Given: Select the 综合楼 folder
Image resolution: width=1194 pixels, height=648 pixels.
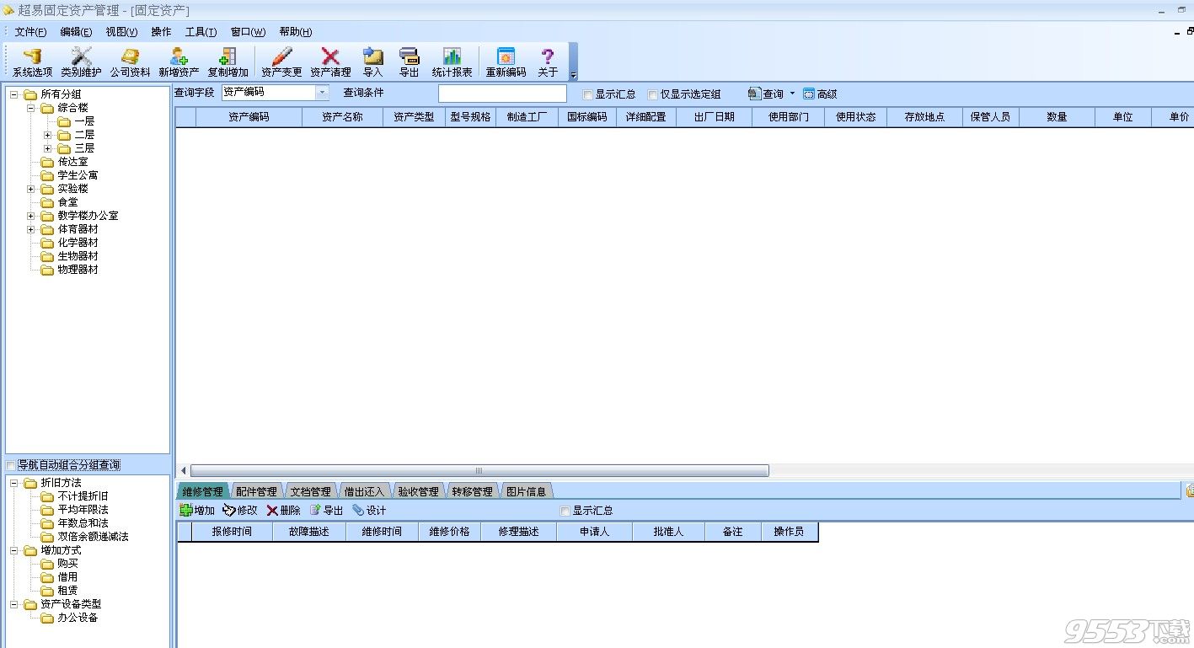Looking at the screenshot, I should [x=72, y=107].
